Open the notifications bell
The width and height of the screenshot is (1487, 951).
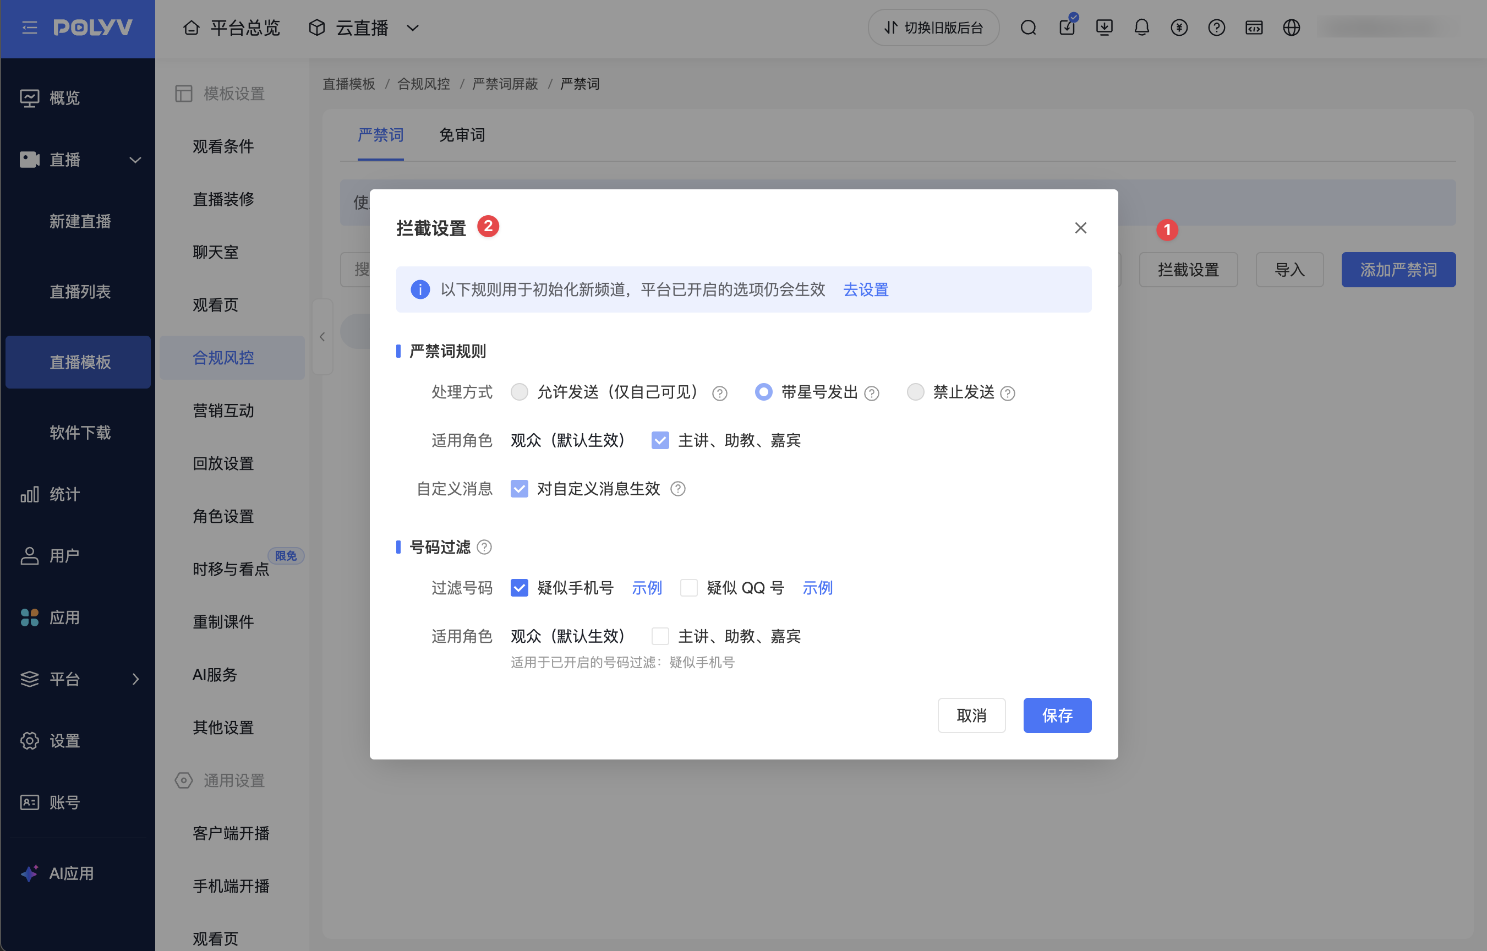[x=1142, y=28]
